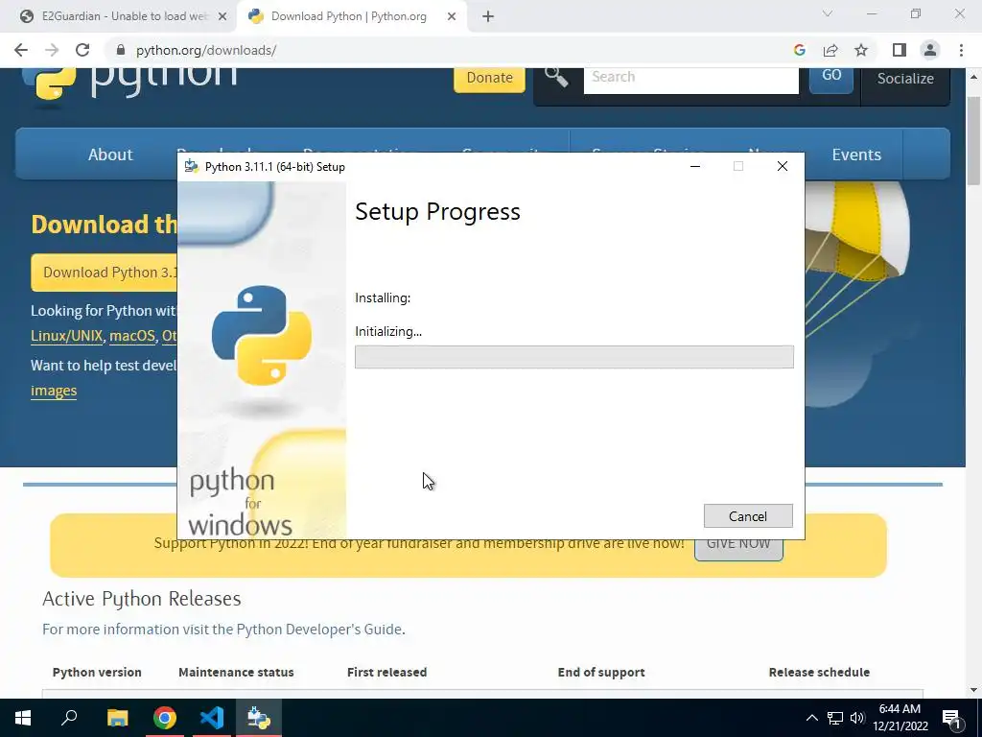The image size is (982, 737).
Task: Open Visual Studio Code from taskbar
Action: [x=212, y=718]
